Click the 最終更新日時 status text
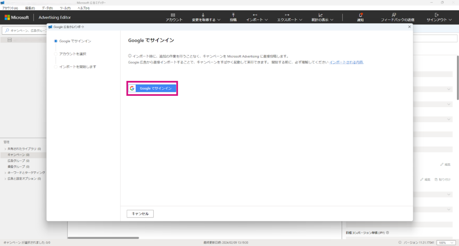The image size is (459, 246). tap(226, 243)
